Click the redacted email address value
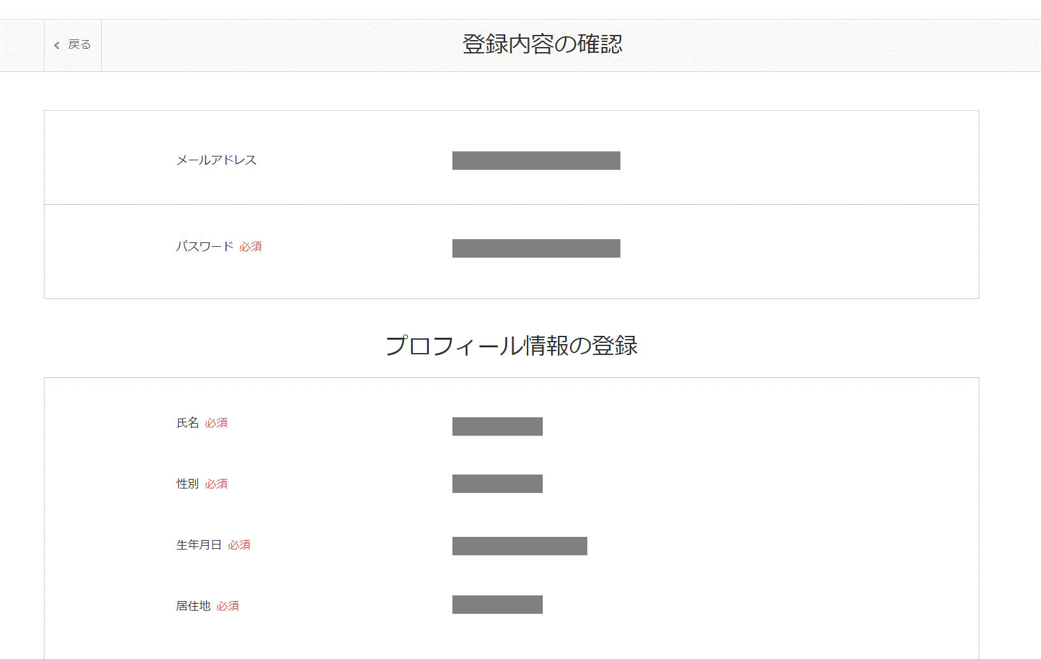 point(536,160)
